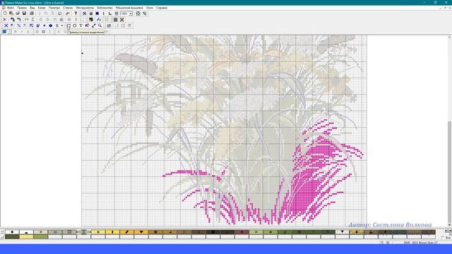The width and height of the screenshot is (452, 254).
Task: Open the Инструменты menu
Action: point(85,8)
